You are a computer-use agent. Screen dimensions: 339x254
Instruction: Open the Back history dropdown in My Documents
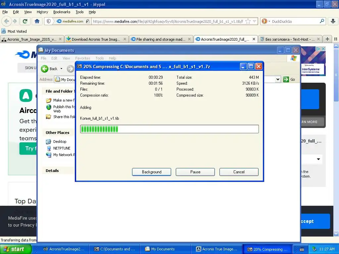[x=61, y=69]
